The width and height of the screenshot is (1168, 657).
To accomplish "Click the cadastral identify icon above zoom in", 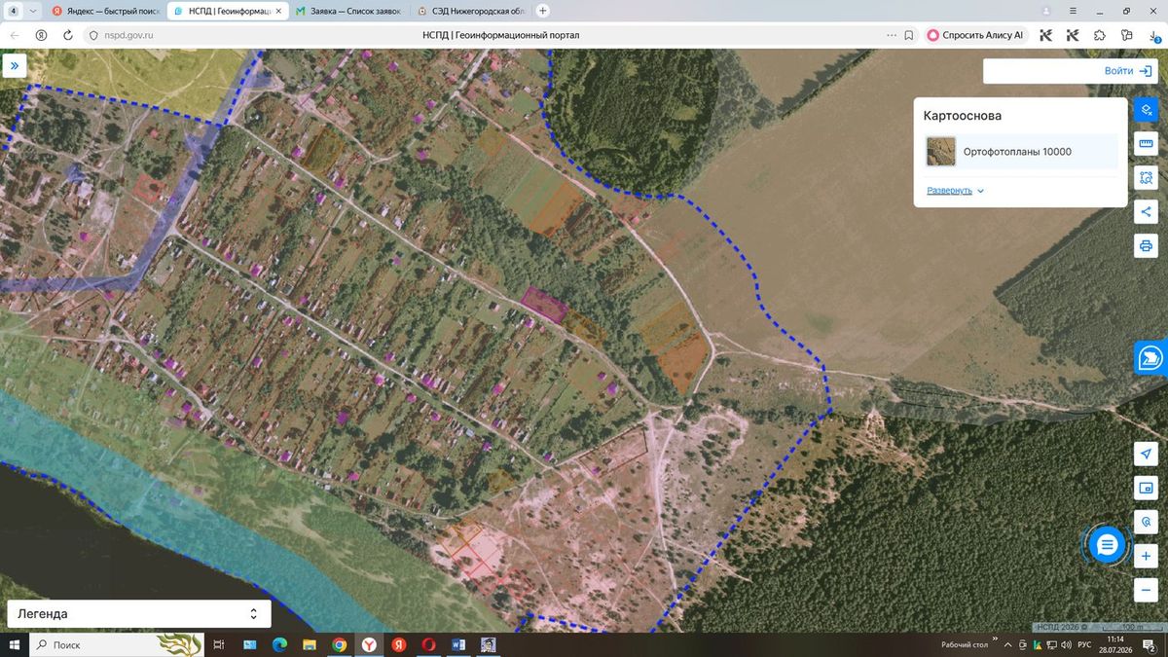I will point(1146,522).
